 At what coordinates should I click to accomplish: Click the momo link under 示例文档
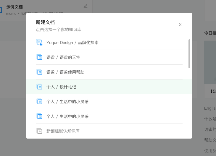coord(11,14)
